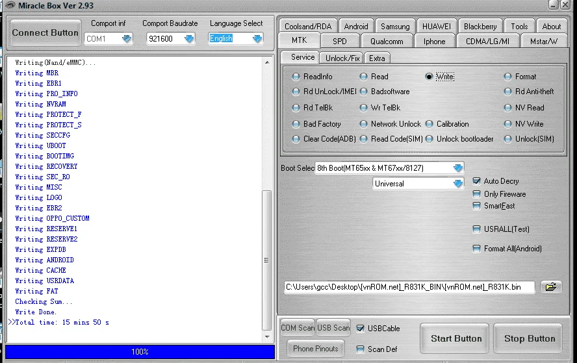Open the Language Select dropdown arrow
The image size is (577, 363).
[x=257, y=38]
